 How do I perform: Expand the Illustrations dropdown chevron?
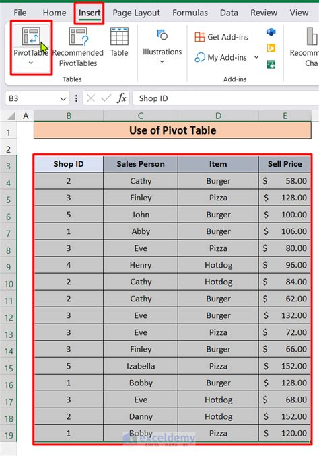click(x=162, y=61)
